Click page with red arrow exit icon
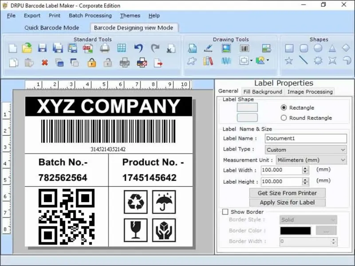Screen dimensions: 355x266 [158, 63]
